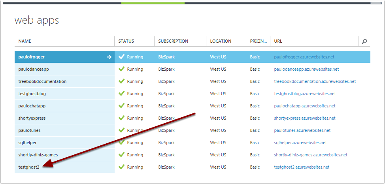385x184 pixels.
Task: Click Basic pricing tier in paulochatapp row
Action: tap(255, 106)
